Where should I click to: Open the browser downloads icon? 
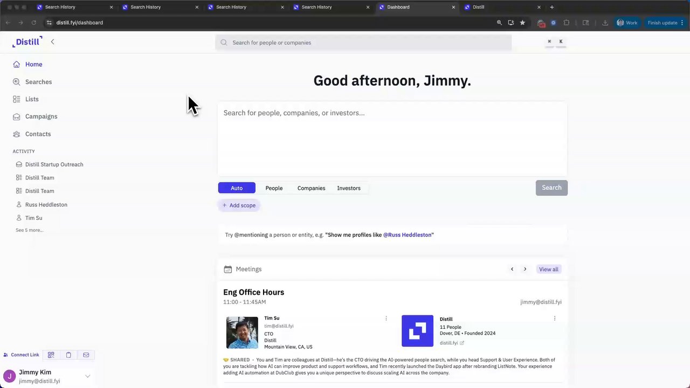pyautogui.click(x=605, y=23)
